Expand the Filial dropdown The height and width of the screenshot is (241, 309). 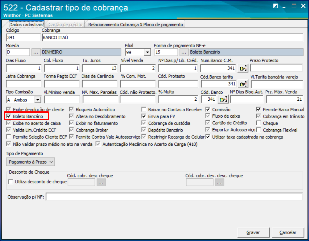click(x=148, y=52)
